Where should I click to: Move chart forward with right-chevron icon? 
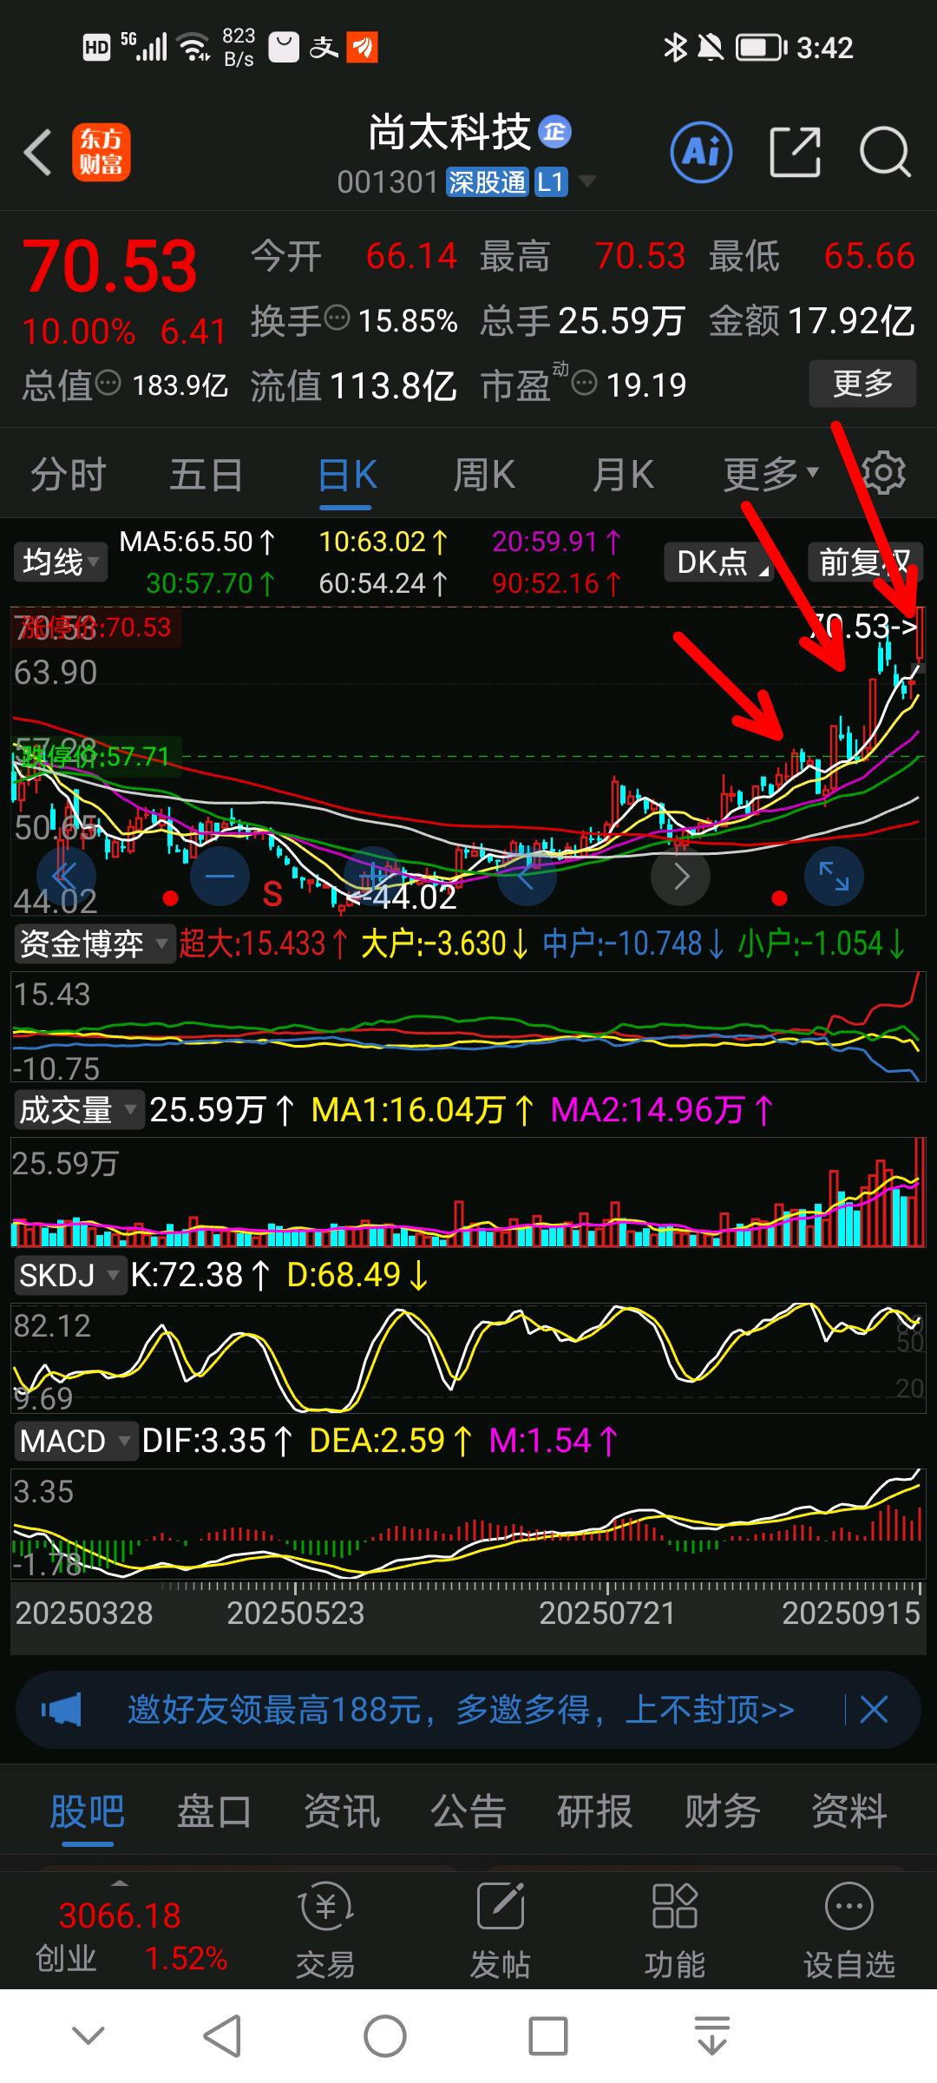coord(681,876)
